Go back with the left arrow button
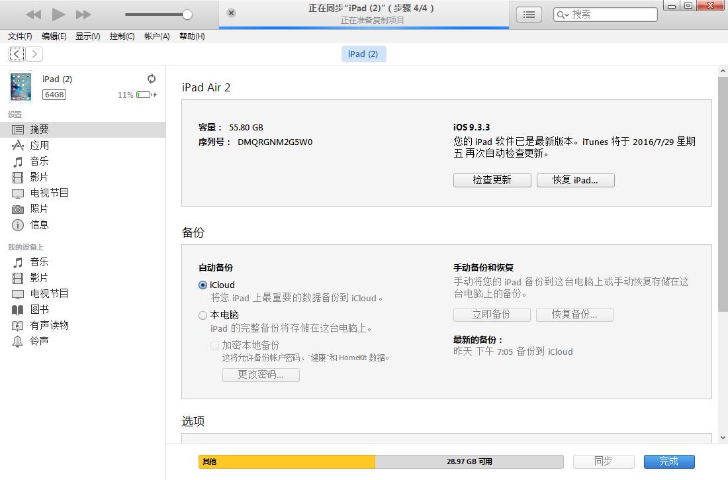This screenshot has height=480, width=728. 17,54
